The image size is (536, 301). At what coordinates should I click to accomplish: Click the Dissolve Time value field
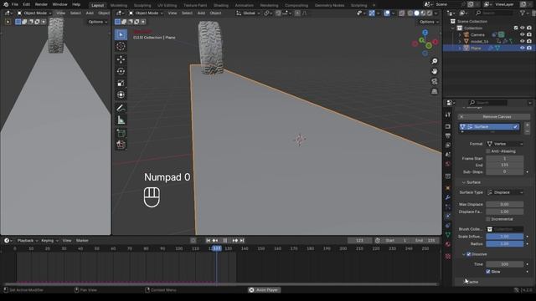(504, 264)
